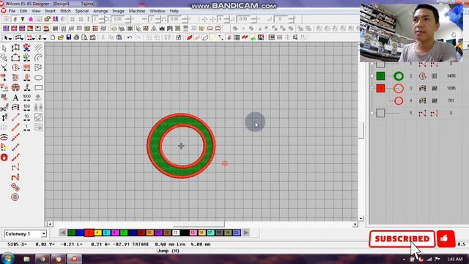Click the New design page icon

click(x=53, y=37)
